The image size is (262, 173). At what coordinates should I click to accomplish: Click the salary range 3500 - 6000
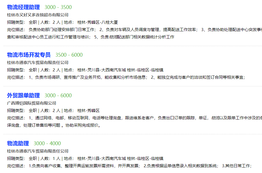pyautogui.click(x=69, y=55)
